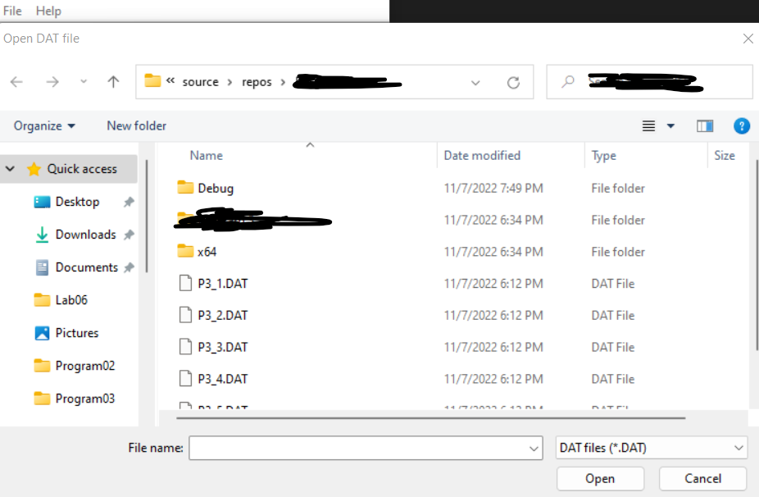Screen dimensions: 759x497
Task: Click the P3_3.DAT file icon
Action: click(185, 347)
